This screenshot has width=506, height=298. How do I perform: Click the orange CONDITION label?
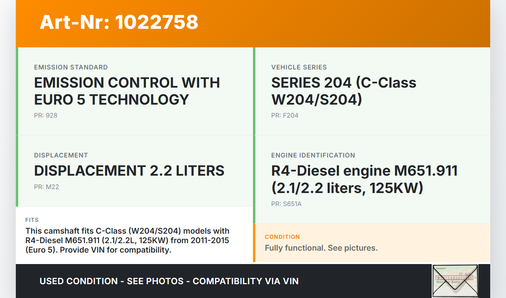tap(282, 237)
